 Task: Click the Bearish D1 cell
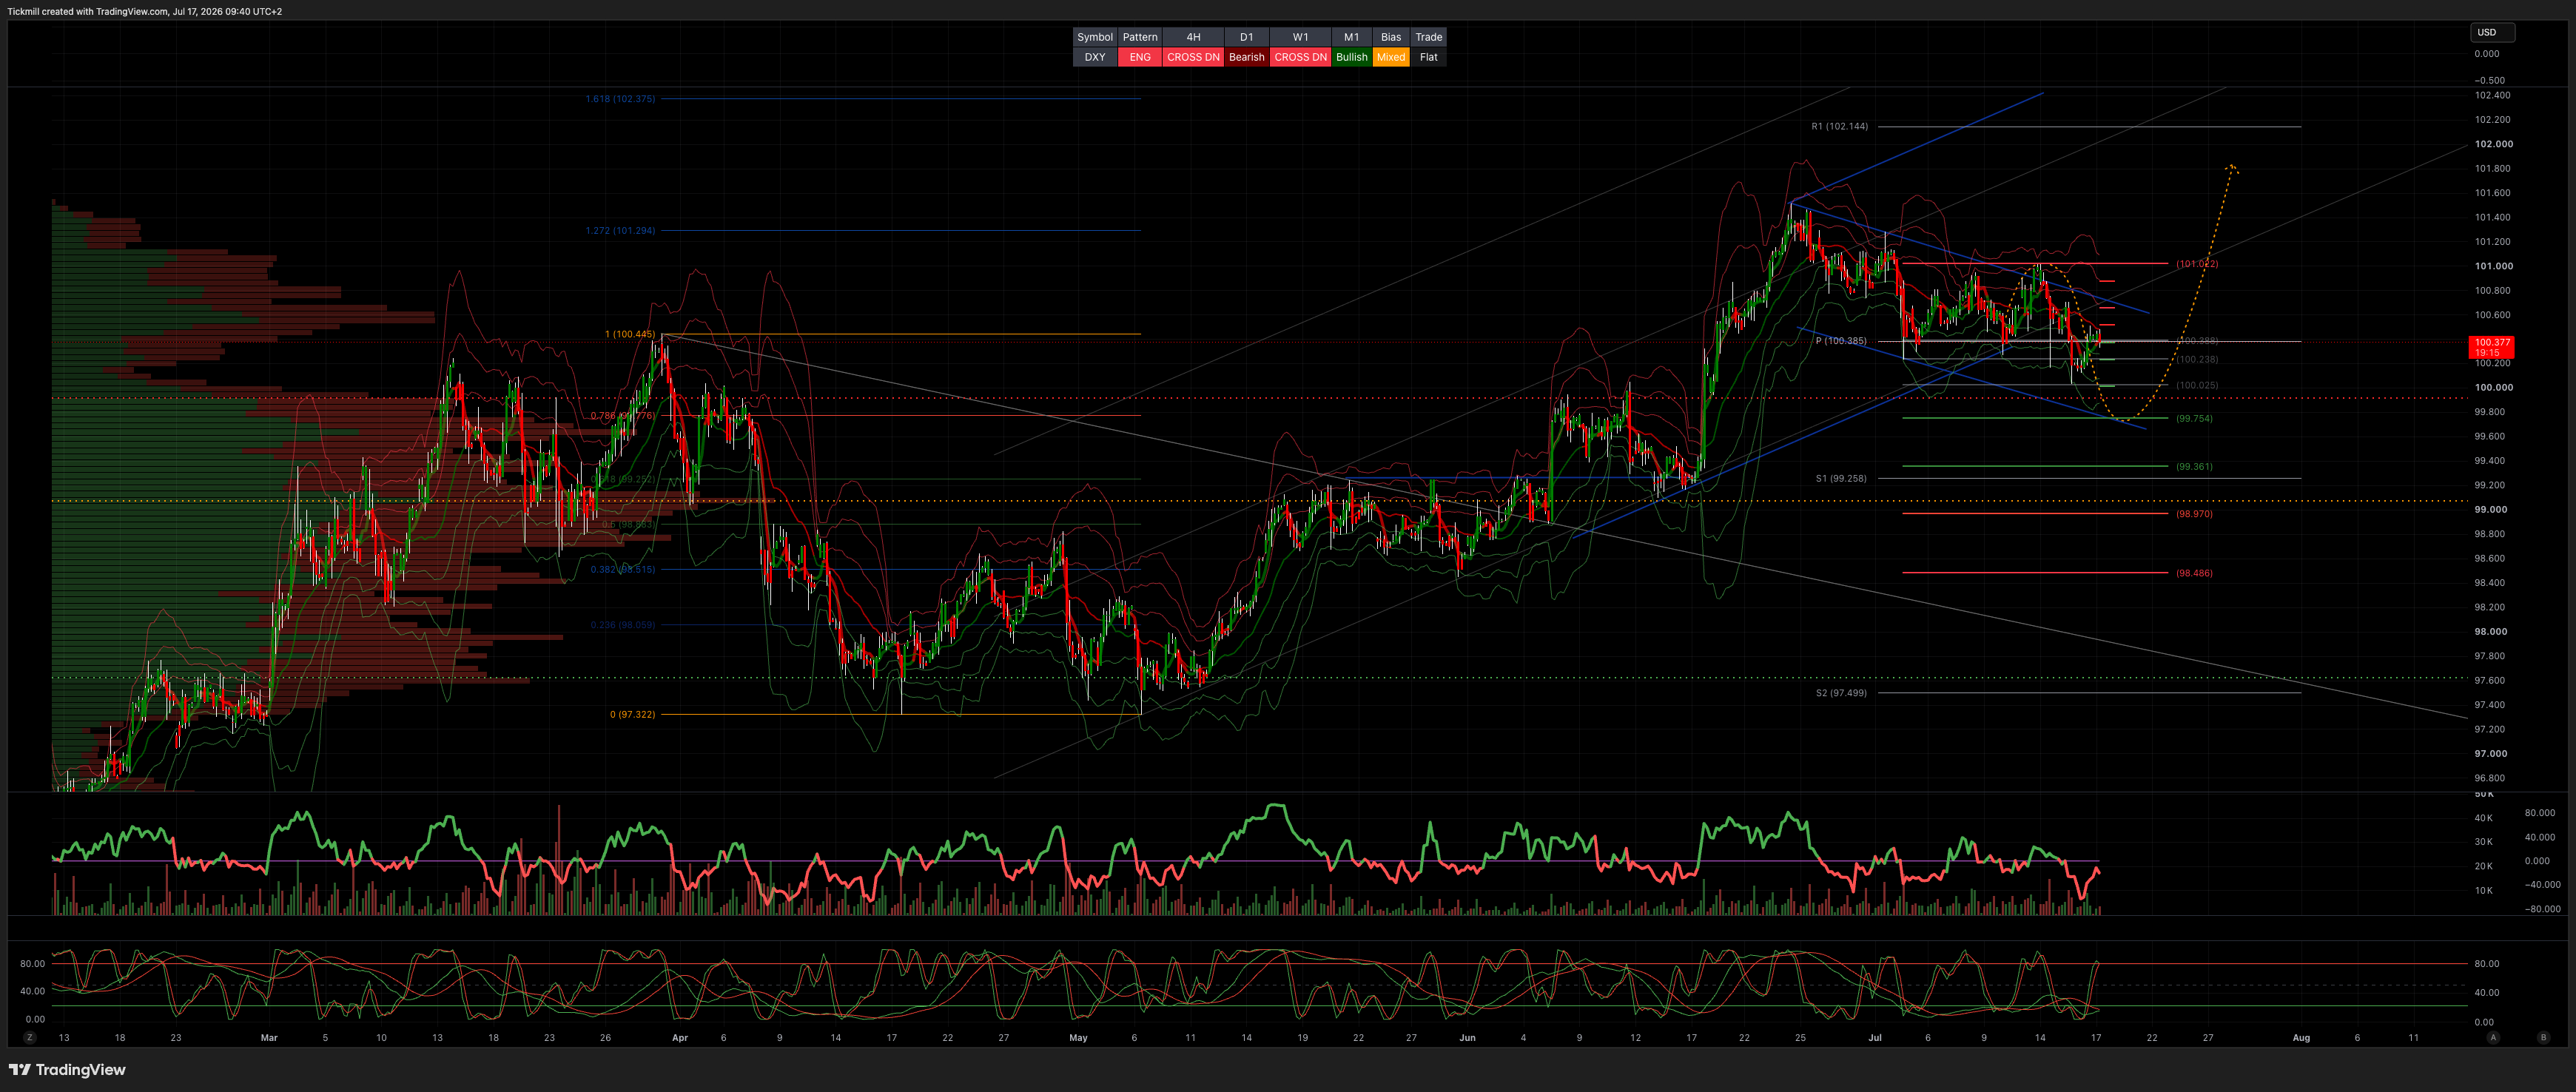pos(1246,57)
